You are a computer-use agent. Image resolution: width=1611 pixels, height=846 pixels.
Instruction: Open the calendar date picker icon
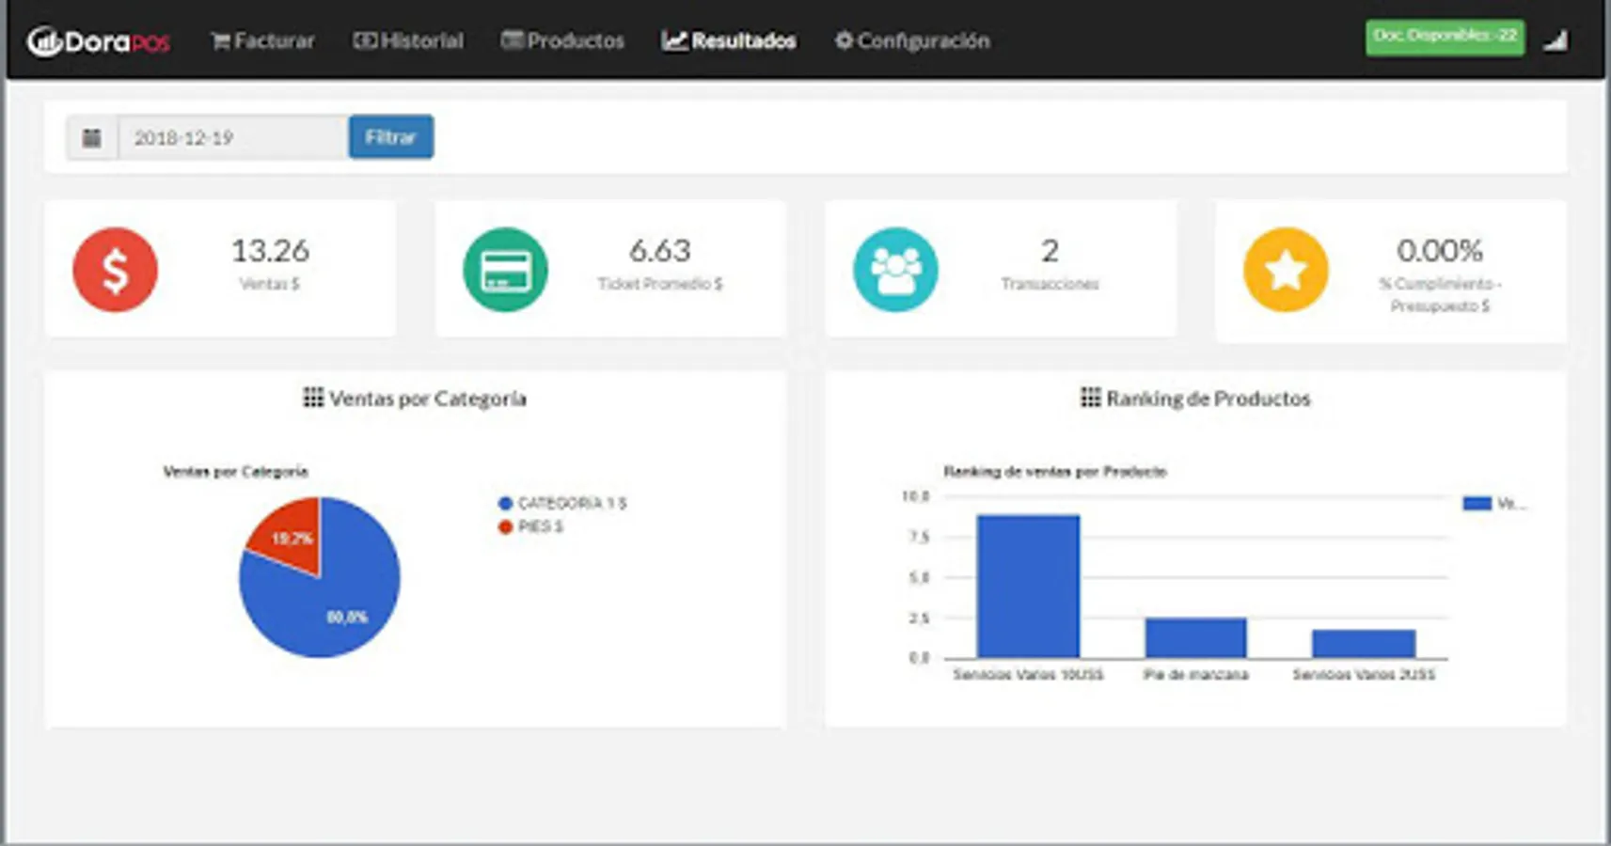tap(91, 138)
